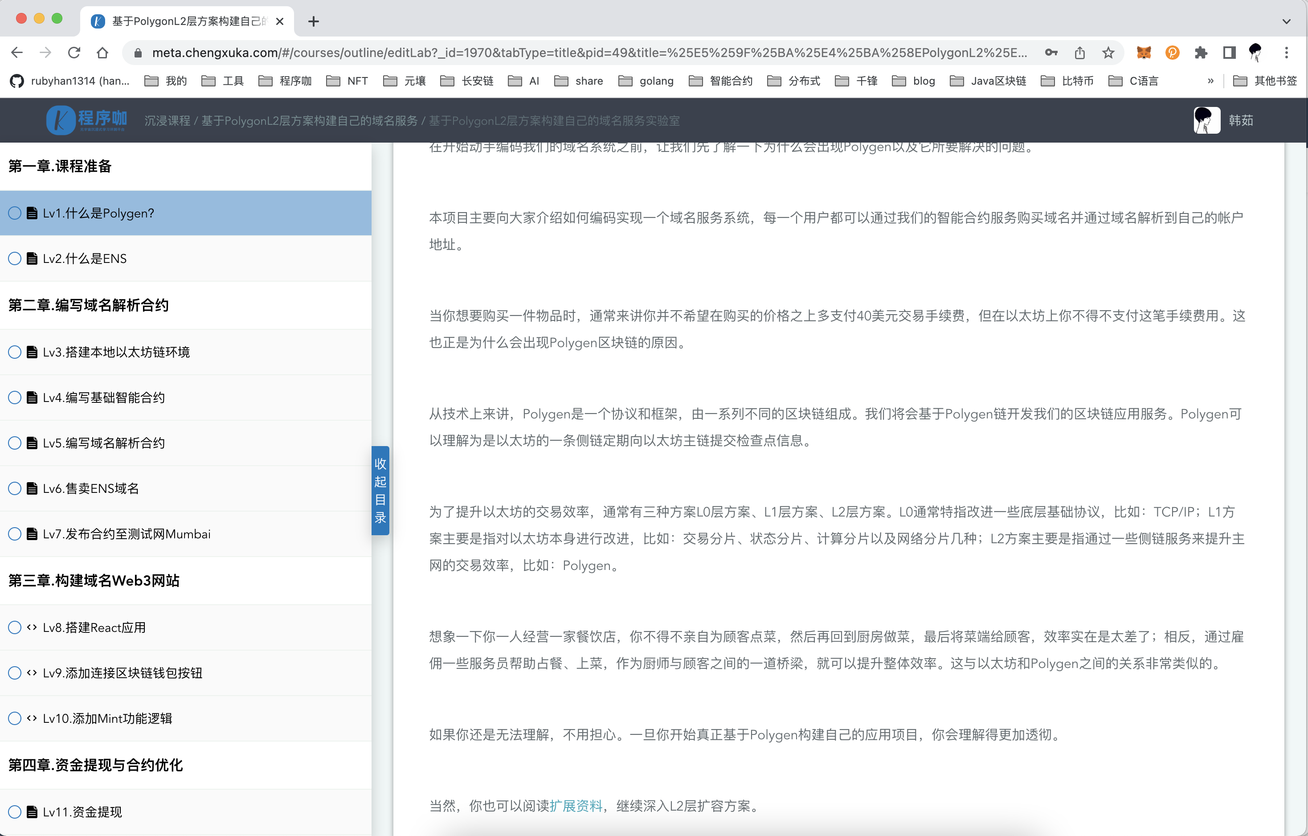Toggle the circle for Lv2.什么是ENS
The width and height of the screenshot is (1308, 836).
click(x=15, y=258)
